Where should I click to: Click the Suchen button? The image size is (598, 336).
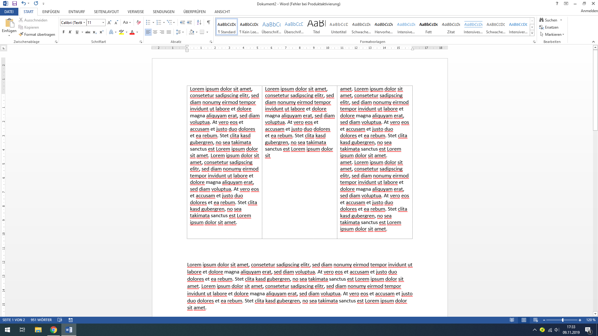pyautogui.click(x=550, y=20)
